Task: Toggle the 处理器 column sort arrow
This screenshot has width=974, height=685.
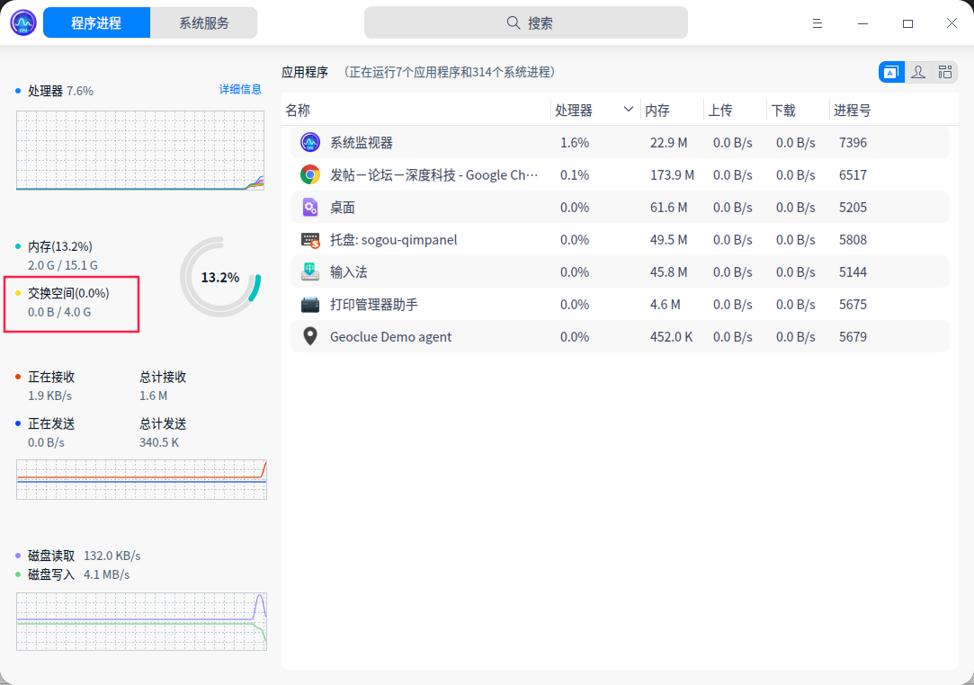Action: [x=628, y=110]
